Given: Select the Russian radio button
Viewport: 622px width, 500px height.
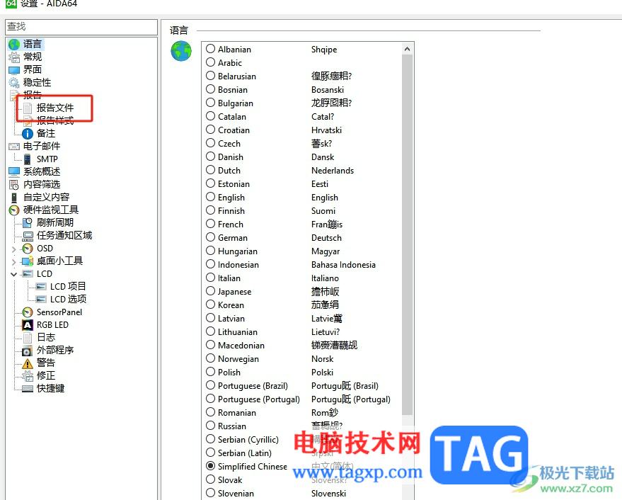Looking at the screenshot, I should coord(211,426).
